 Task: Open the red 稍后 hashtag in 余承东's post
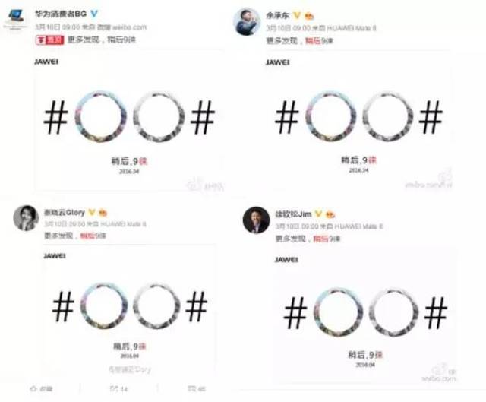[312, 40]
